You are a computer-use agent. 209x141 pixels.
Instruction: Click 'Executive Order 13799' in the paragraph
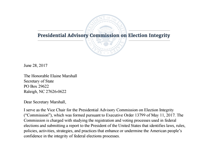(123, 115)
